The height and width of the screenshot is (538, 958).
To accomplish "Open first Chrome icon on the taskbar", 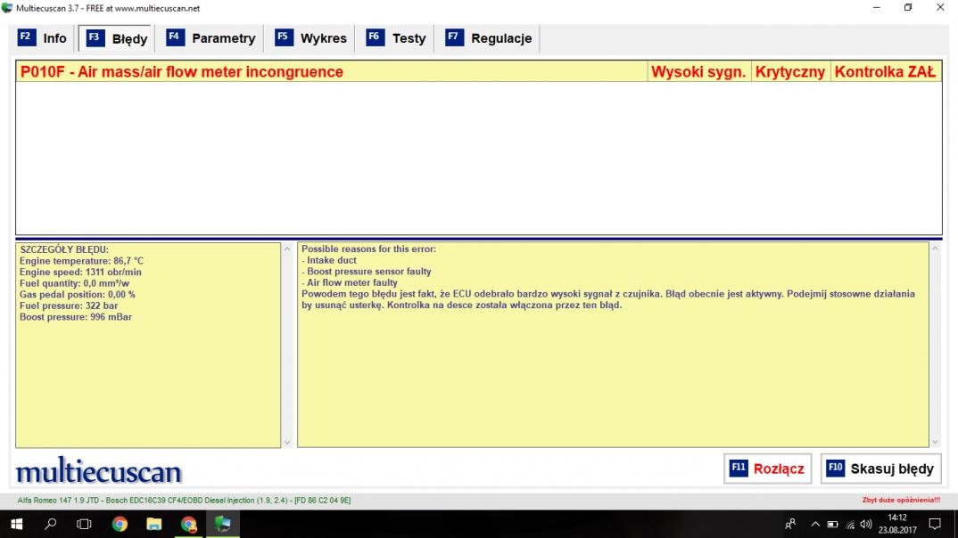I will (120, 524).
